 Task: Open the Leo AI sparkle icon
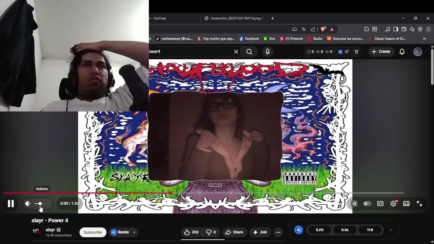tap(412, 29)
